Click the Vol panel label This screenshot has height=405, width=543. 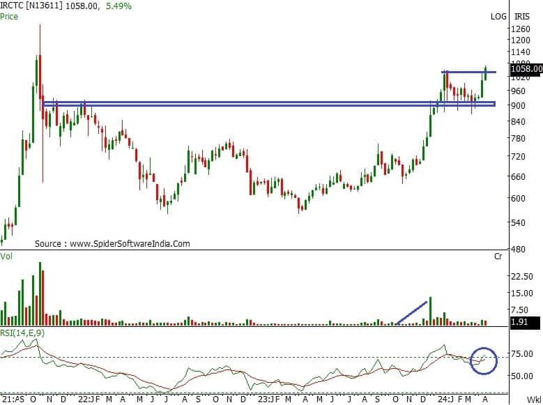click(x=6, y=257)
